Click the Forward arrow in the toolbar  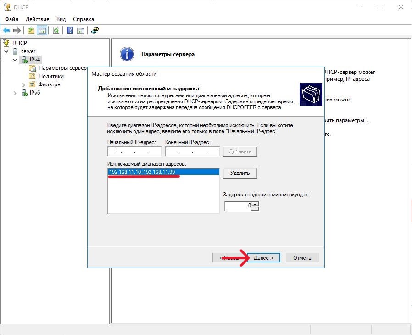17,31
